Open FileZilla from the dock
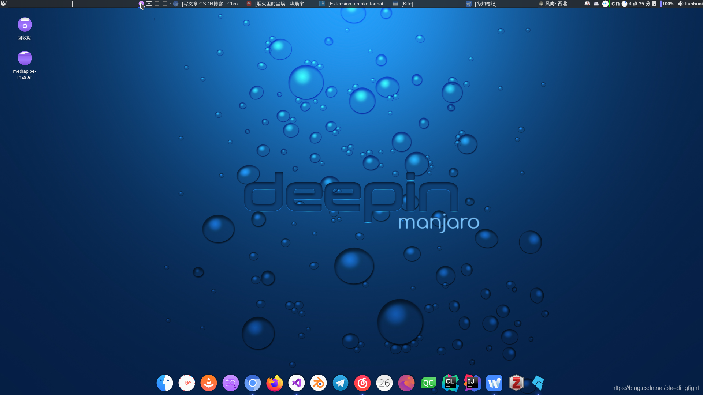 [x=516, y=383]
